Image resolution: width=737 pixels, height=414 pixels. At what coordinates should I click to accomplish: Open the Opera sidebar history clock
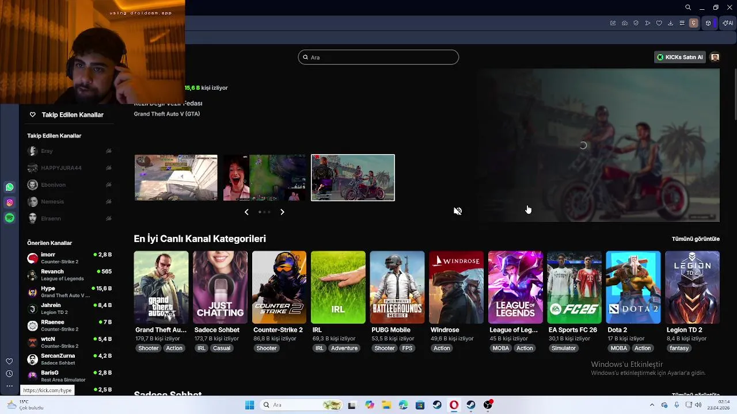point(9,374)
